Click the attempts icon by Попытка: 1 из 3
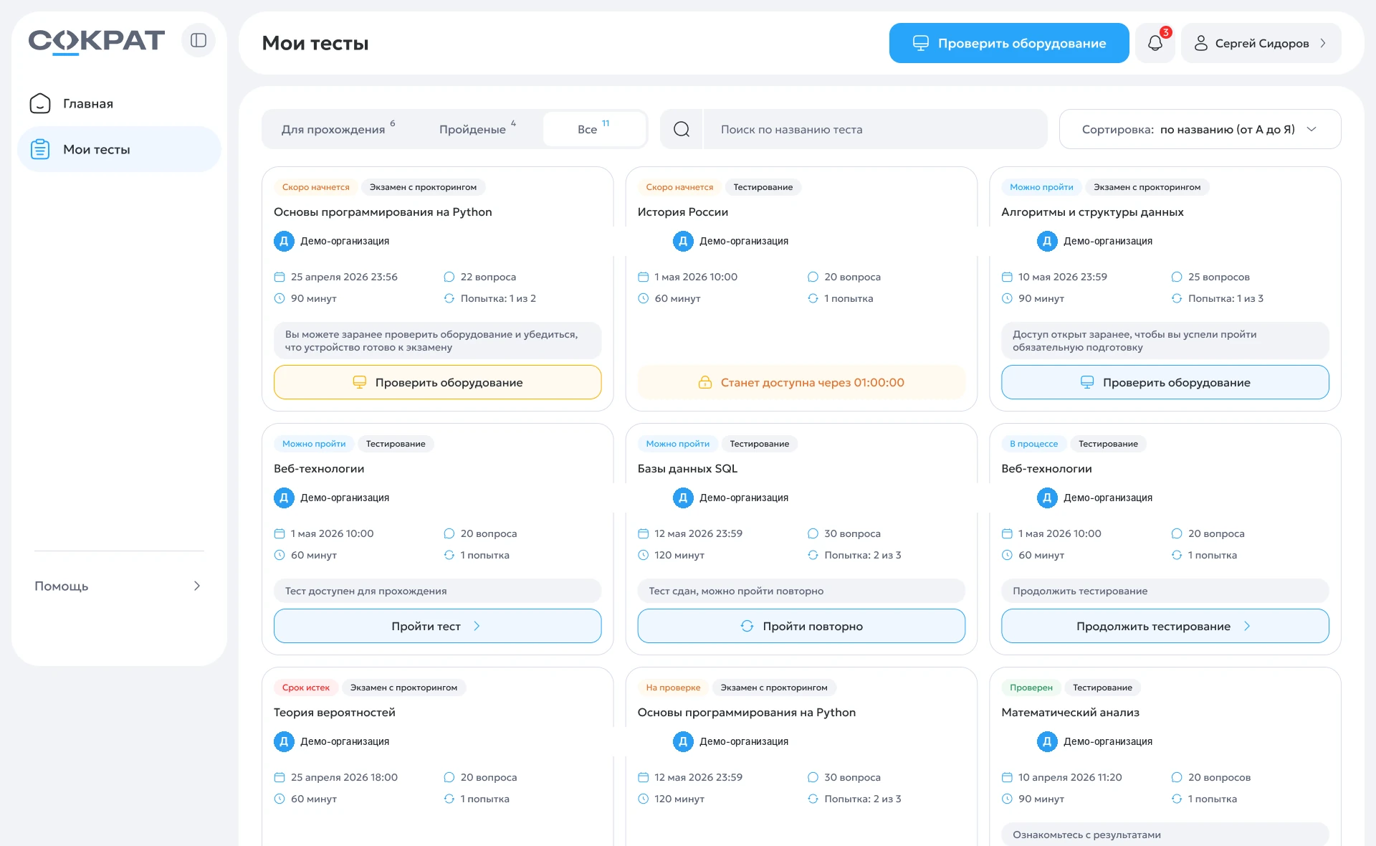This screenshot has height=846, width=1376. click(1177, 298)
